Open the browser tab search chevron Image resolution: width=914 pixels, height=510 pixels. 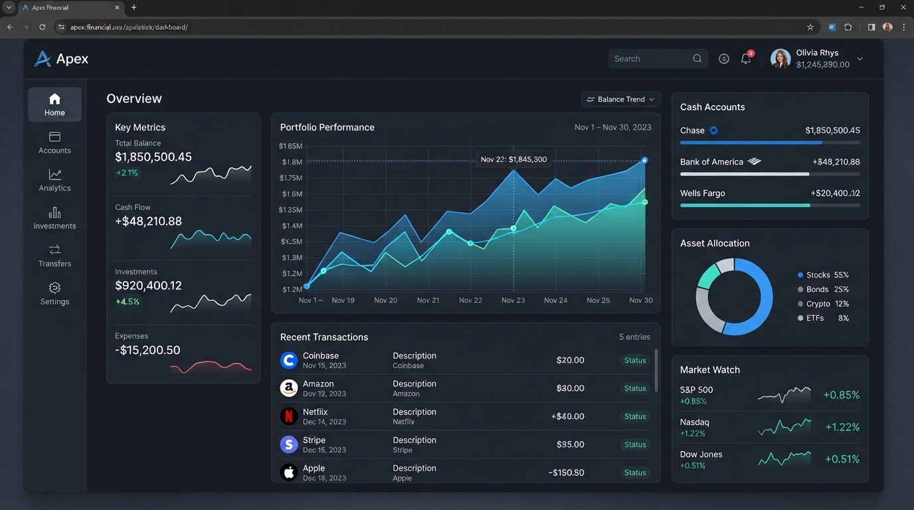[9, 7]
